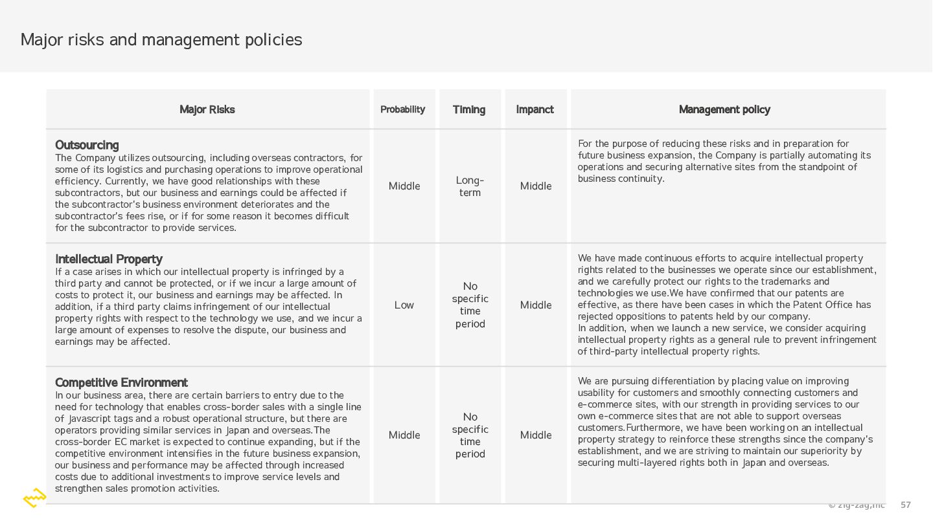Click the 'Management policy' column header
This screenshot has width=933, height=524.
724,109
